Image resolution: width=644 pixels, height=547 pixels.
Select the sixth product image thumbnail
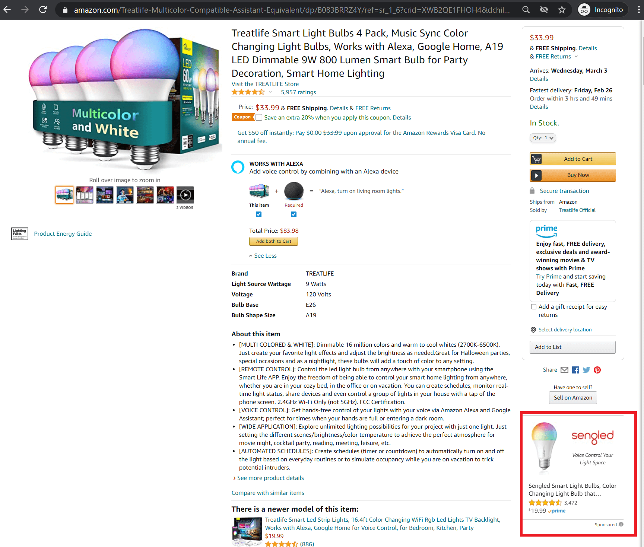click(x=165, y=195)
